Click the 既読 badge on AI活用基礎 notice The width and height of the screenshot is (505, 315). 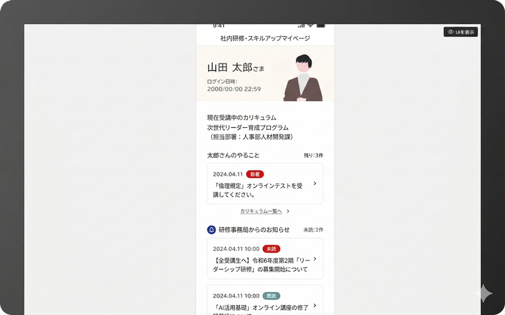coord(271,296)
